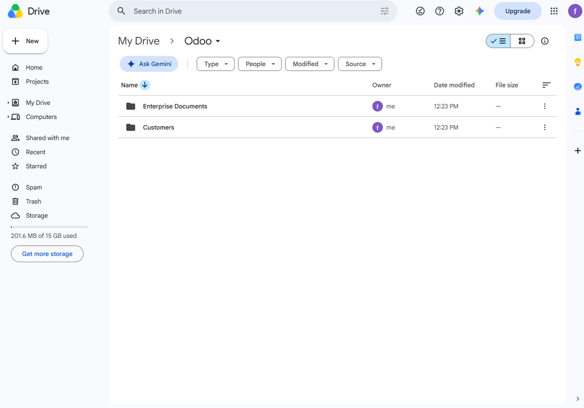This screenshot has height=408, width=584.
Task: Open the Odoo folder dropdown menu
Action: pyautogui.click(x=202, y=41)
